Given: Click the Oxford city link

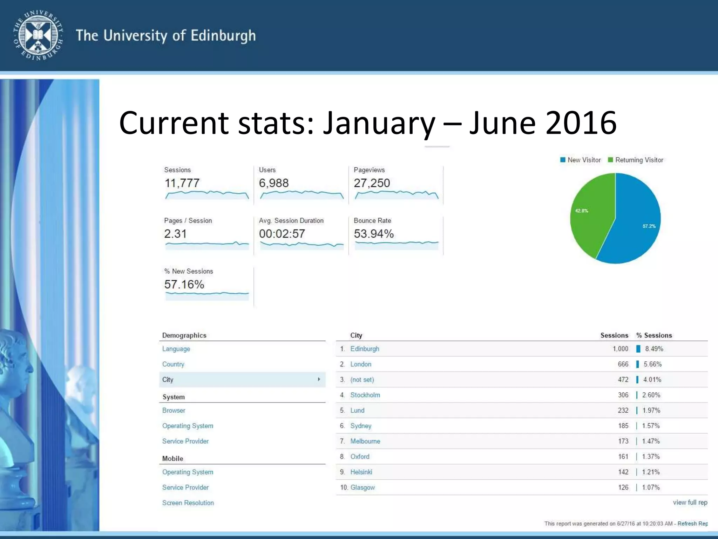Looking at the screenshot, I should click(x=360, y=457).
